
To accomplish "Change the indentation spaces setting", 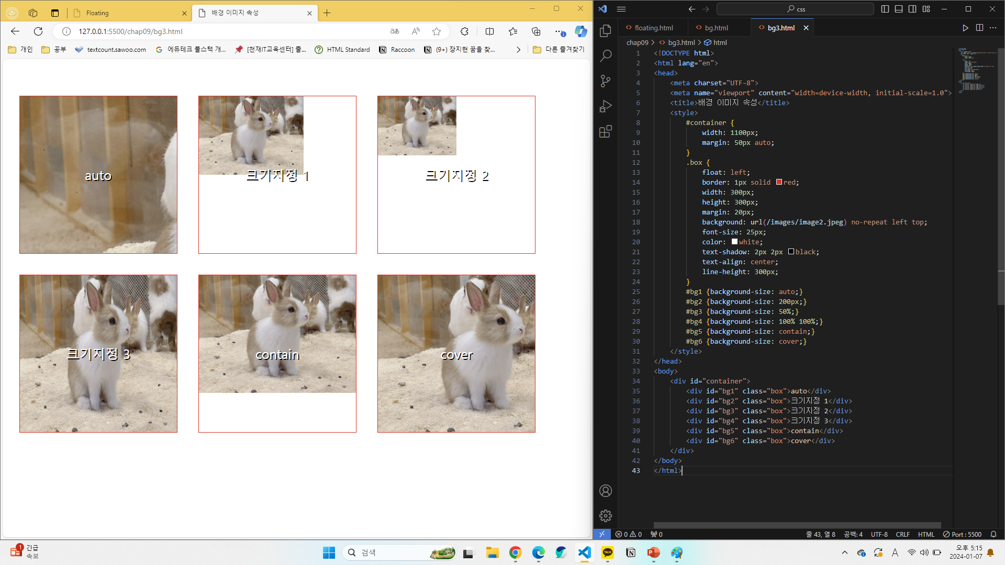I will (x=853, y=534).
